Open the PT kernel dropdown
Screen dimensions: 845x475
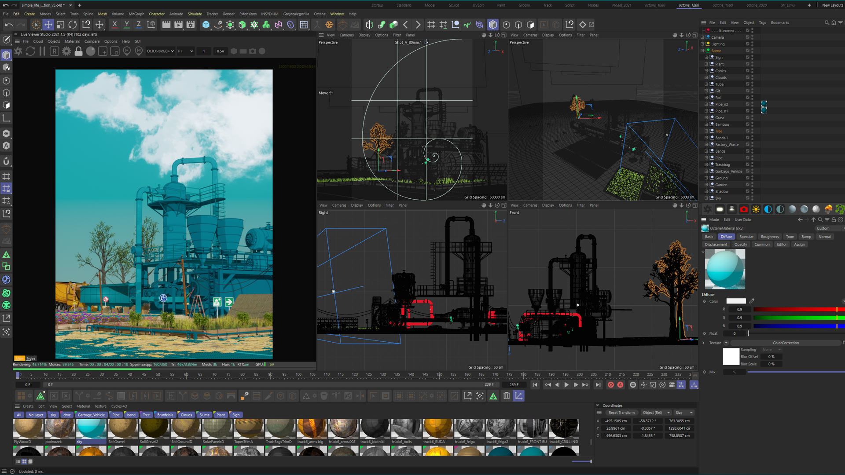[185, 51]
